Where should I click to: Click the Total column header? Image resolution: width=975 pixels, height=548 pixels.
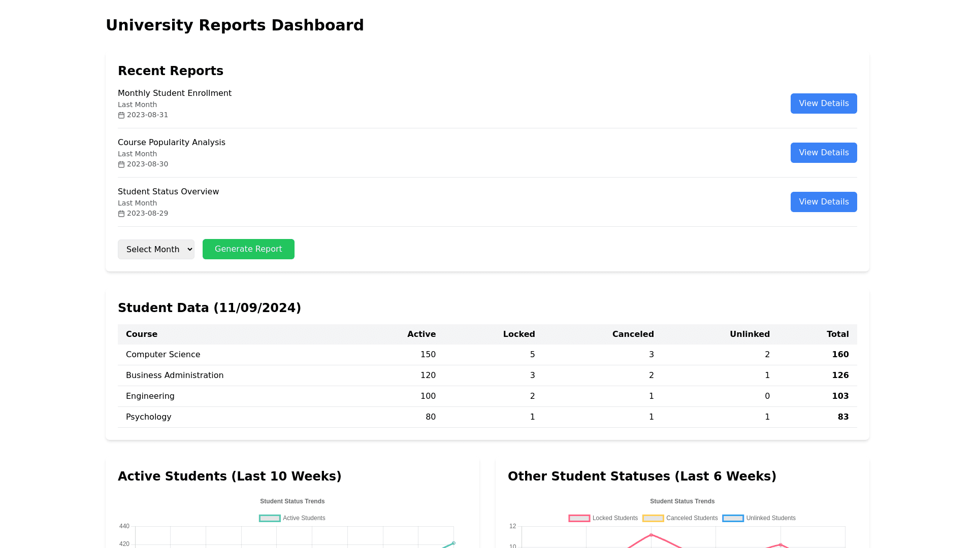pos(837,334)
